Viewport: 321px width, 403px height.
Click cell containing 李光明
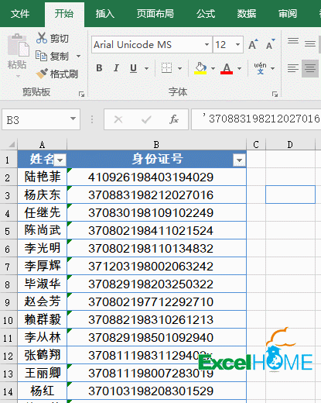point(43,249)
